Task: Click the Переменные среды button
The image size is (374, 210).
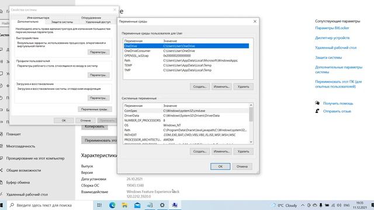Action: pyautogui.click(x=95, y=109)
